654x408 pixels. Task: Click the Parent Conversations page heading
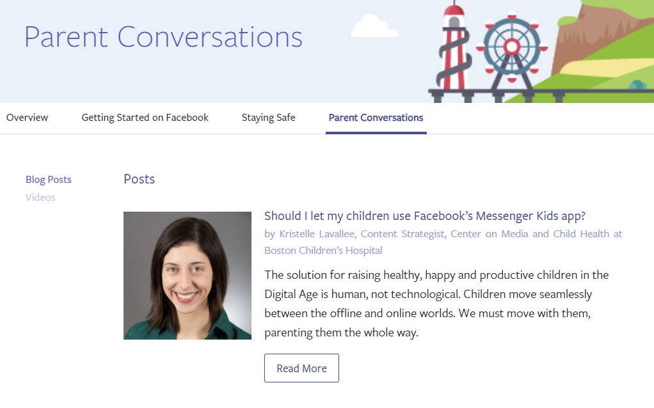tap(163, 36)
